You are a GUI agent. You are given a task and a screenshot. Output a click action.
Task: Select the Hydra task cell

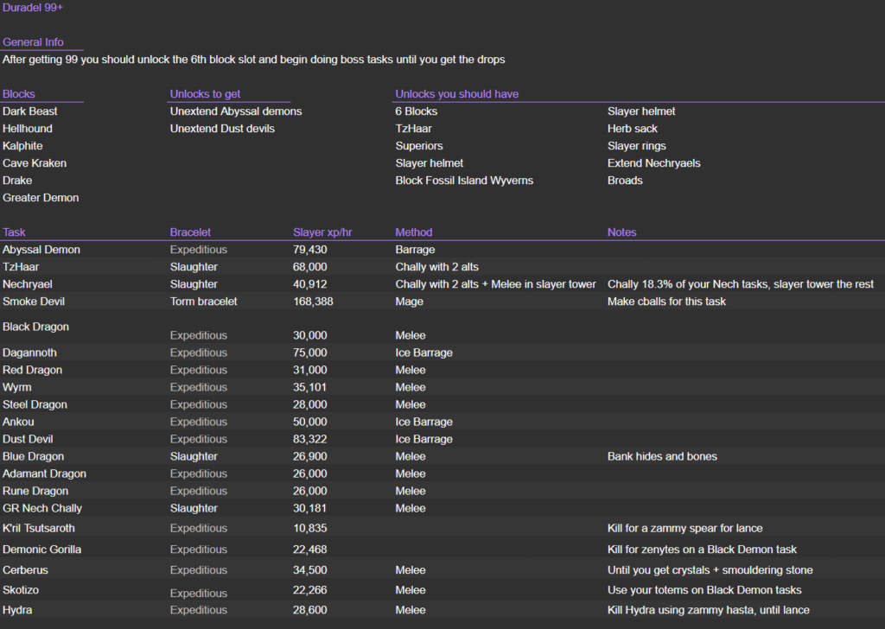pyautogui.click(x=17, y=610)
